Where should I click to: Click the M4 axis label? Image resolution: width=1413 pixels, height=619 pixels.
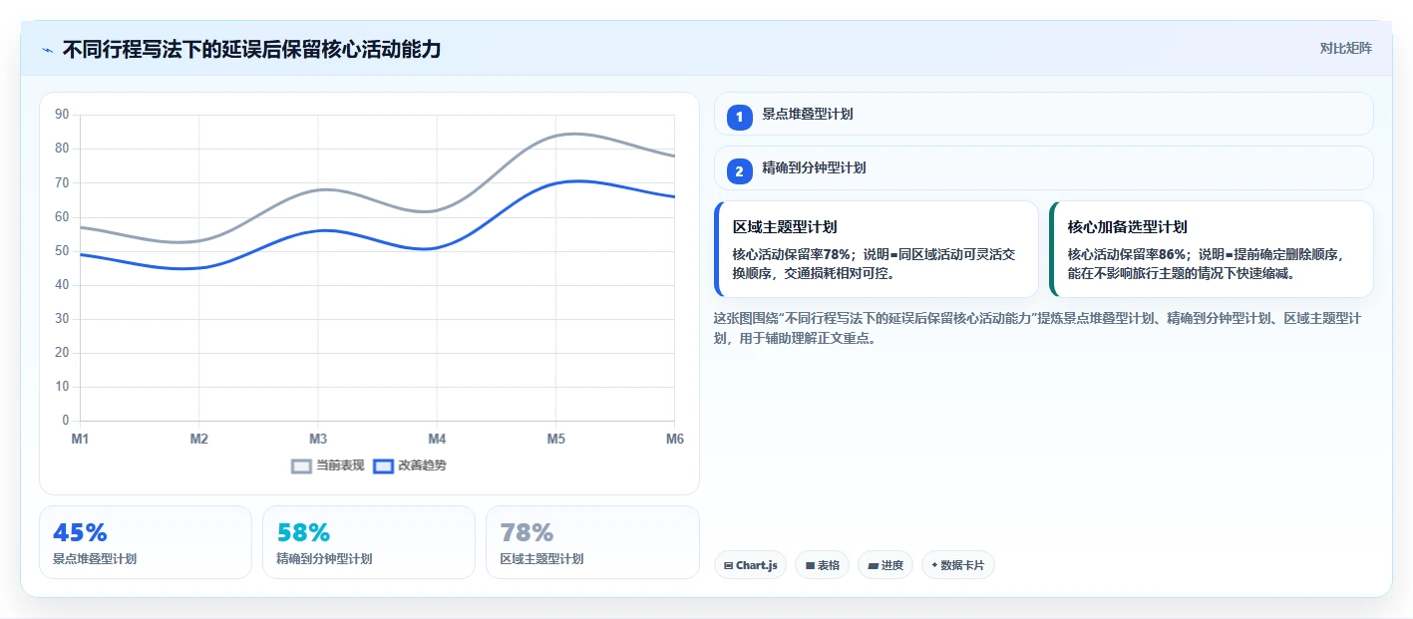[437, 440]
